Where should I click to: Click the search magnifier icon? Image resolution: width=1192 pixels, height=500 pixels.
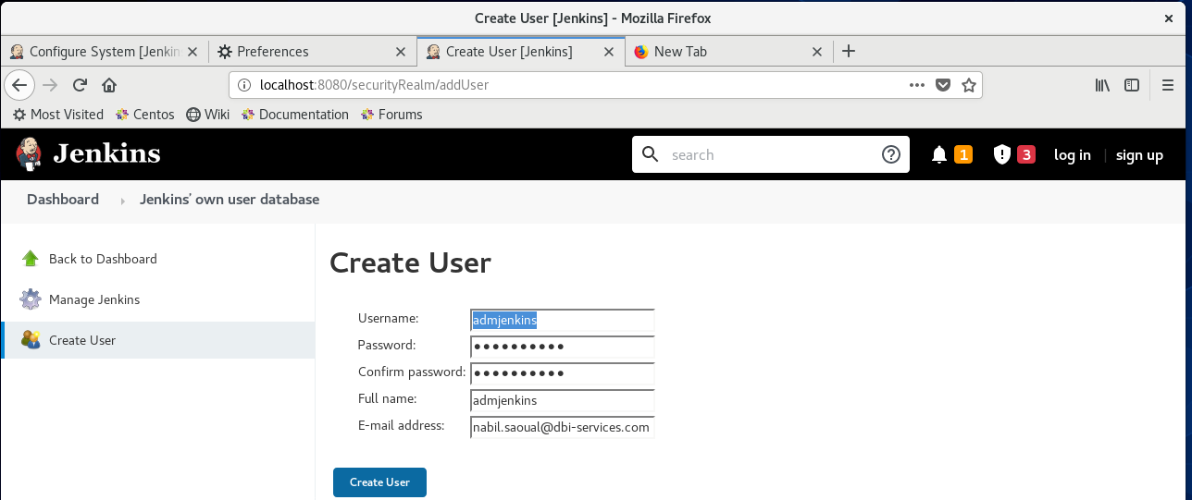pyautogui.click(x=651, y=154)
